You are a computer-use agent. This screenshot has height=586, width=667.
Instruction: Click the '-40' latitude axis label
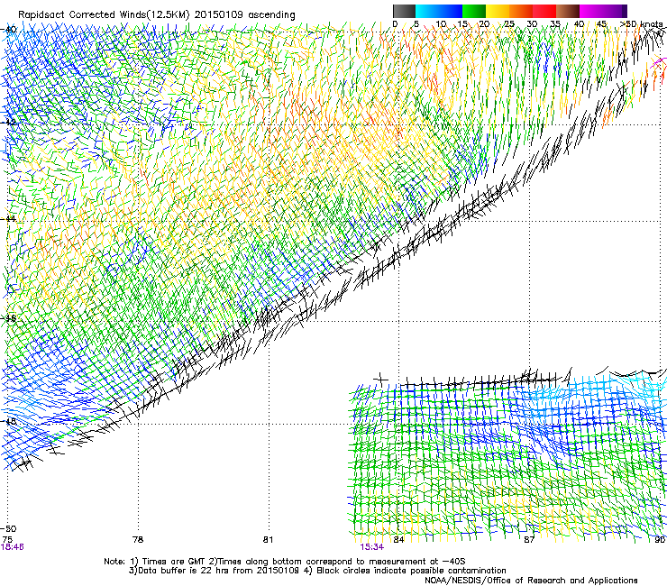click(x=8, y=30)
